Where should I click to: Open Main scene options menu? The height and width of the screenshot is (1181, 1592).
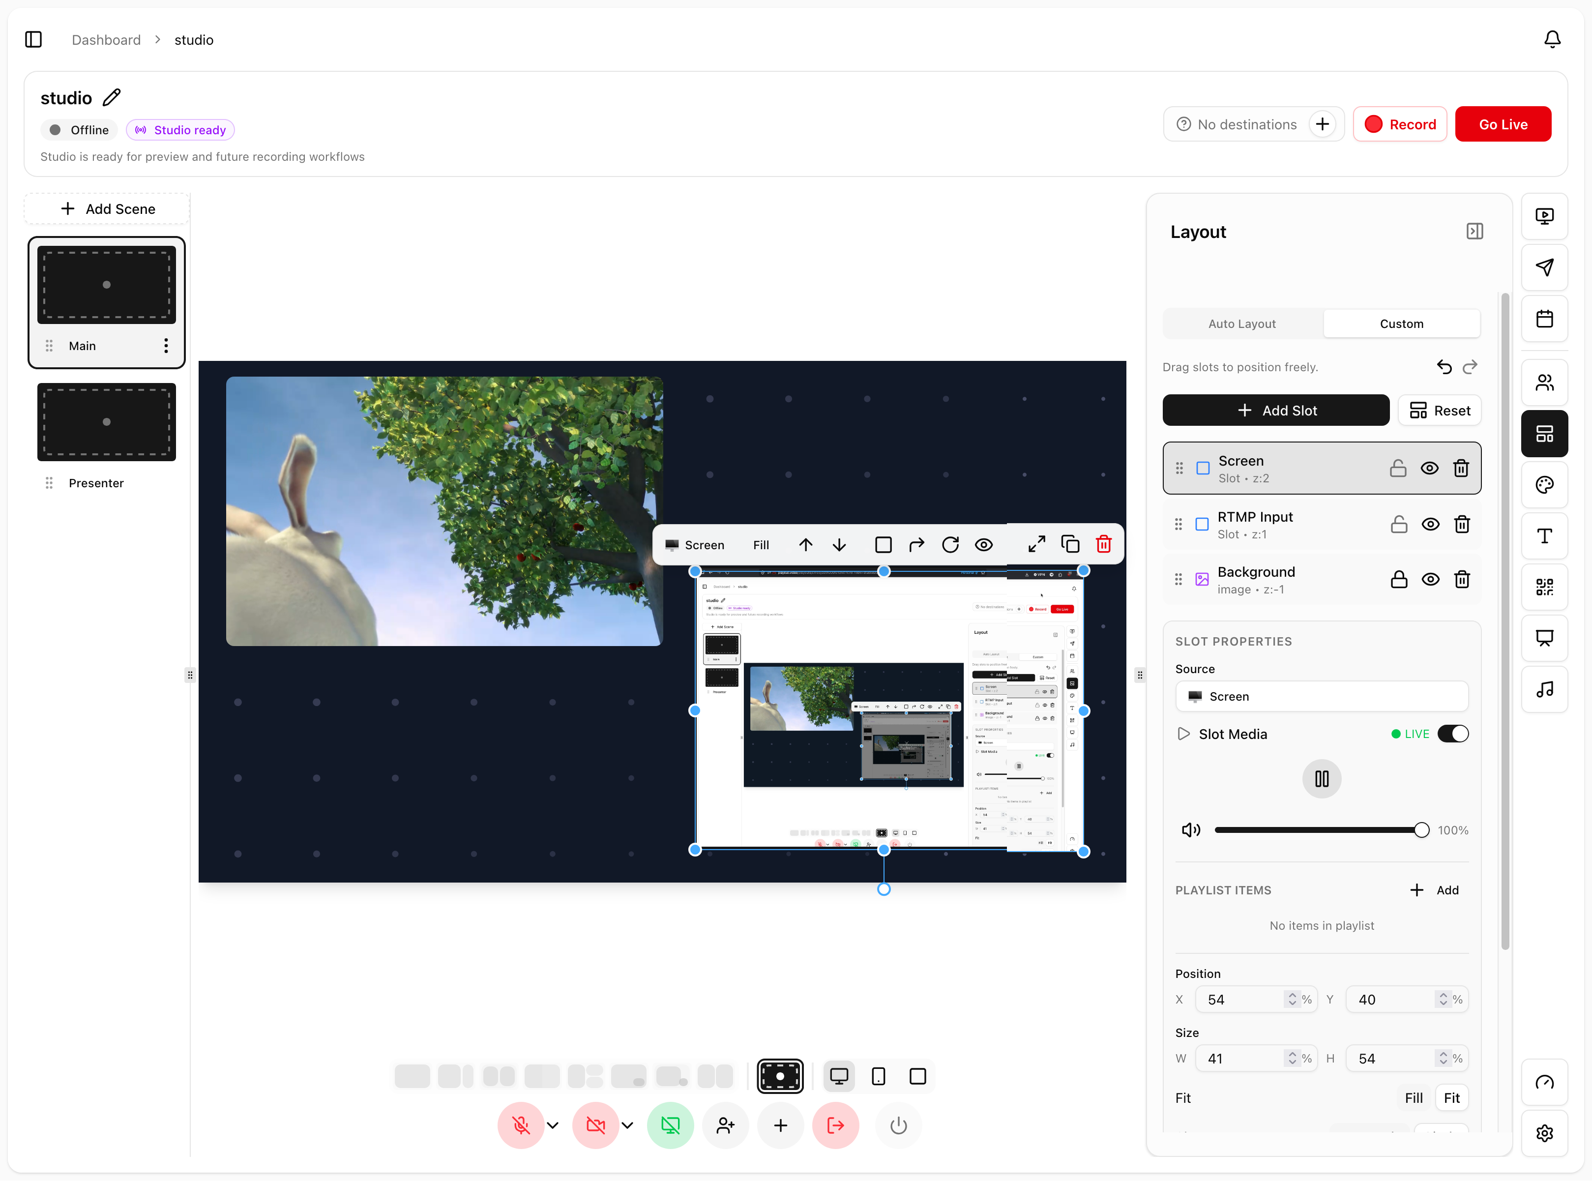[x=166, y=346]
